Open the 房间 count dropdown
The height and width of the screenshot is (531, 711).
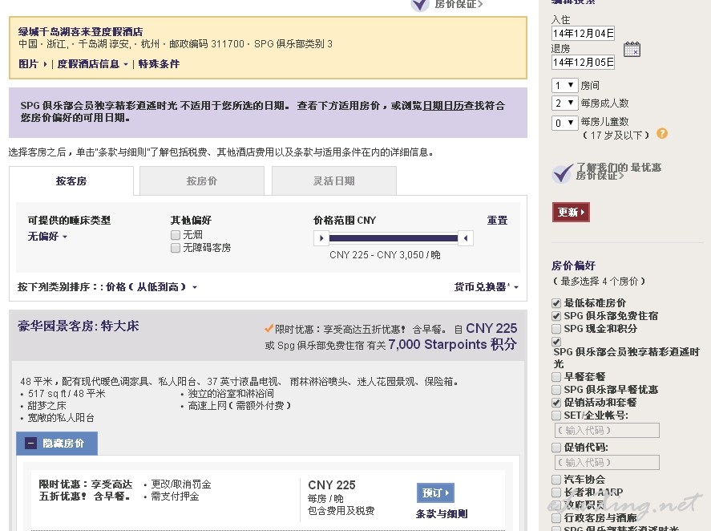564,85
